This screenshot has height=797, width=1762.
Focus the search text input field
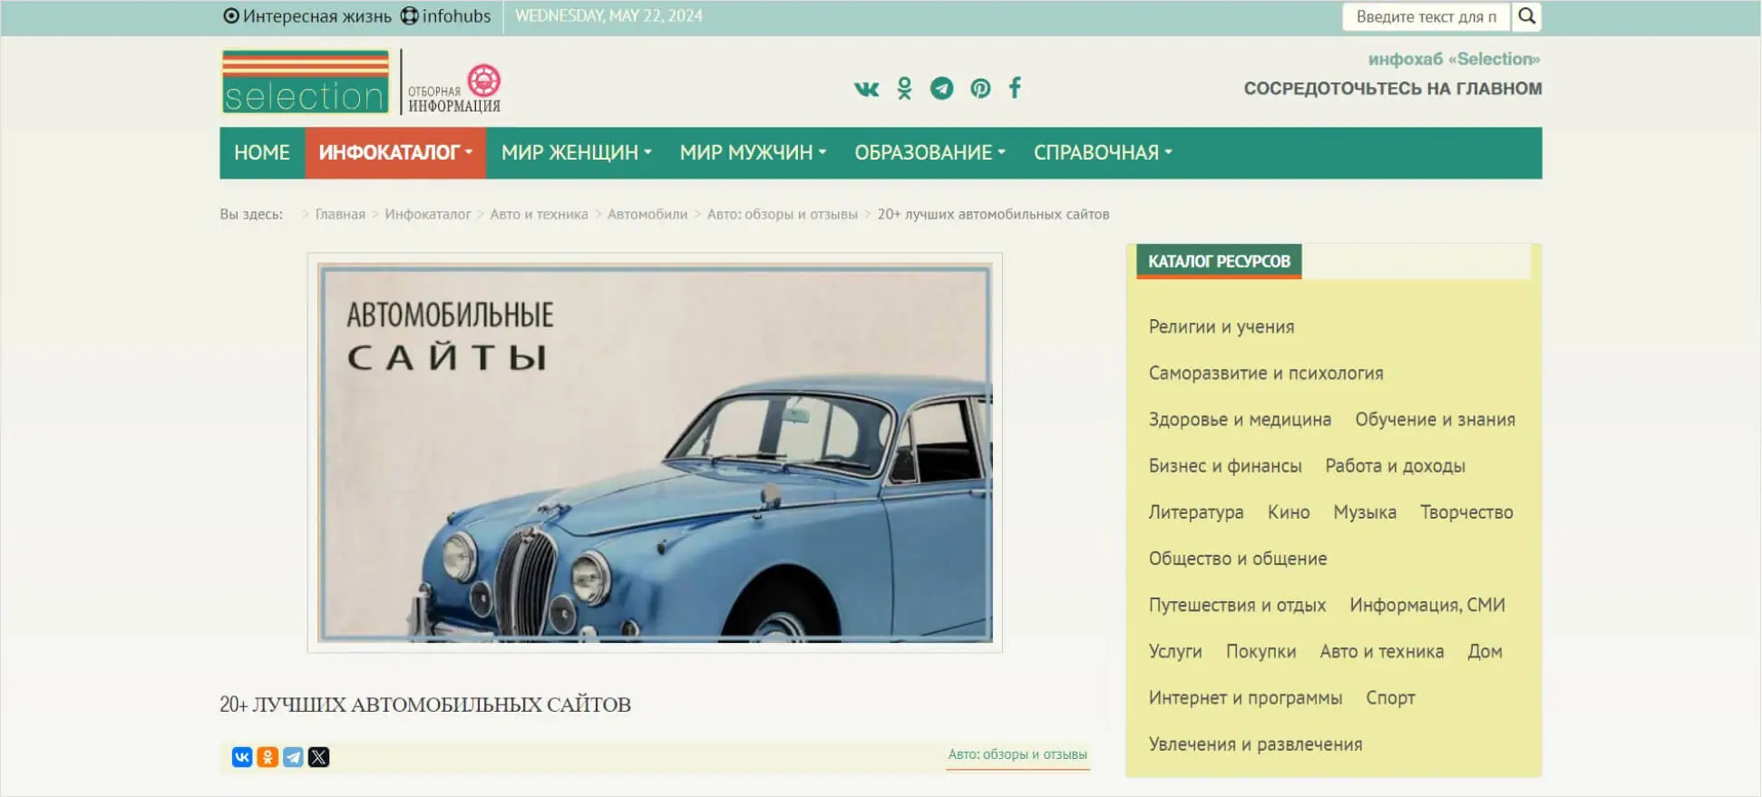(x=1426, y=16)
